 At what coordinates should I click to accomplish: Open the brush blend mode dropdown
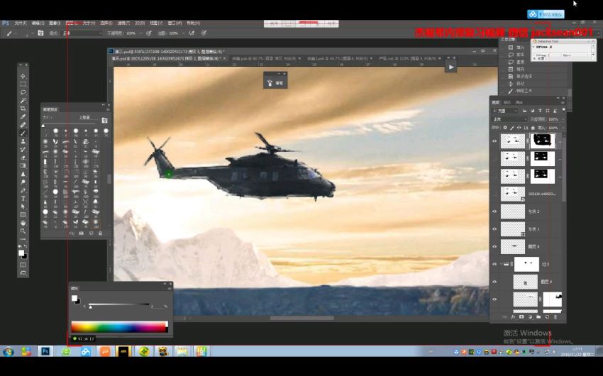(83, 33)
